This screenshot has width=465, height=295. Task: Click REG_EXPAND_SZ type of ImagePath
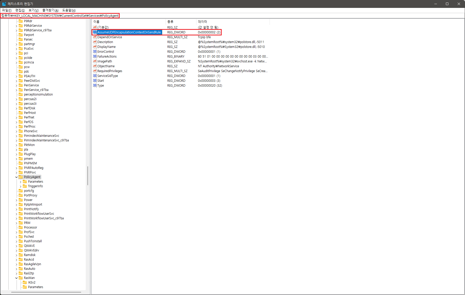pyautogui.click(x=179, y=61)
